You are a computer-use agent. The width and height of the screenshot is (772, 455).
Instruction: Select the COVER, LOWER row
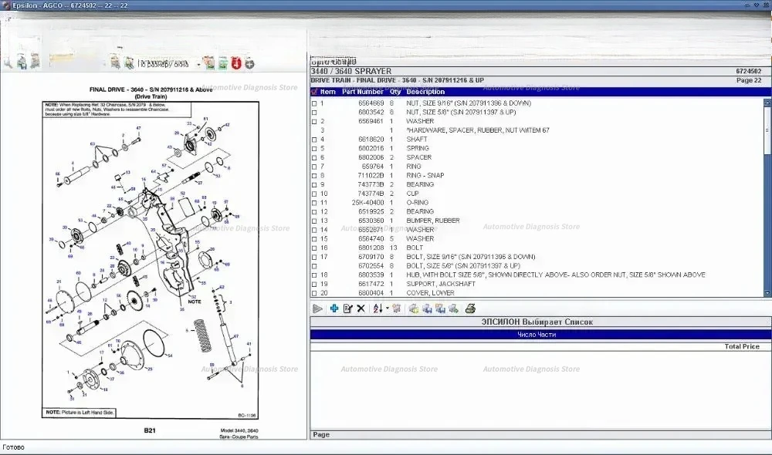pyautogui.click(x=537, y=293)
